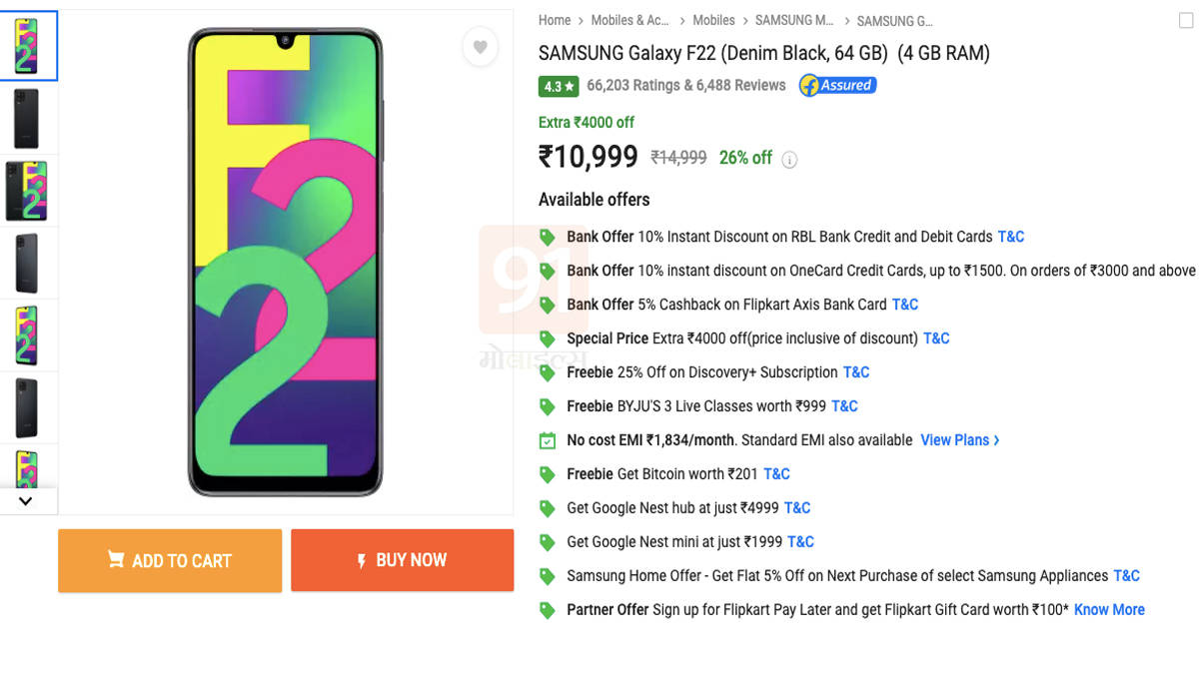The width and height of the screenshot is (1199, 674).
Task: Open T&C for RBL Bank offer
Action: pyautogui.click(x=1011, y=237)
